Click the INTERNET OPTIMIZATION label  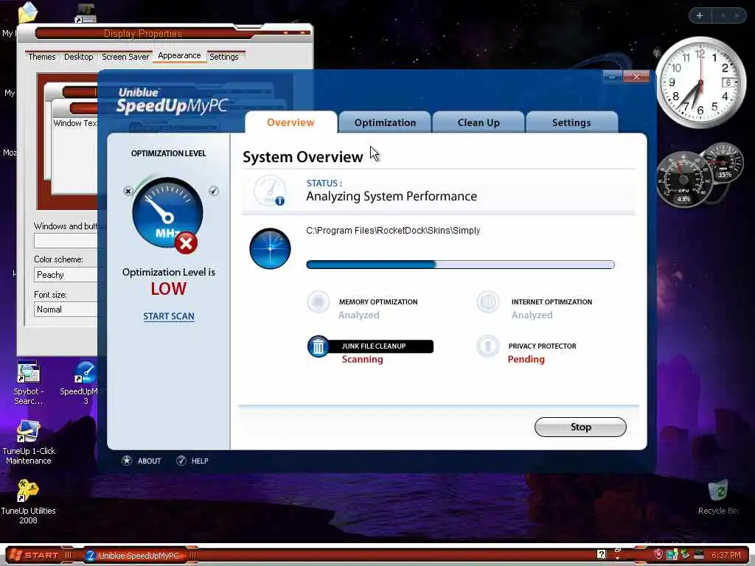[552, 301]
